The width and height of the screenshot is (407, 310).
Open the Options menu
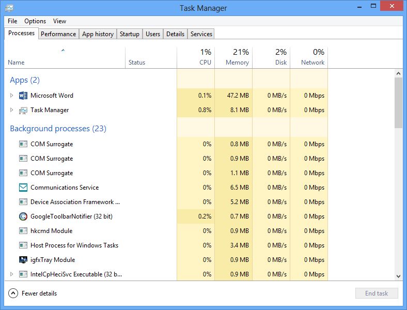tap(35, 21)
